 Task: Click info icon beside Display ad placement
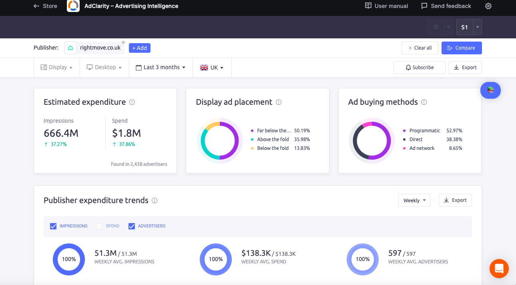point(279,102)
